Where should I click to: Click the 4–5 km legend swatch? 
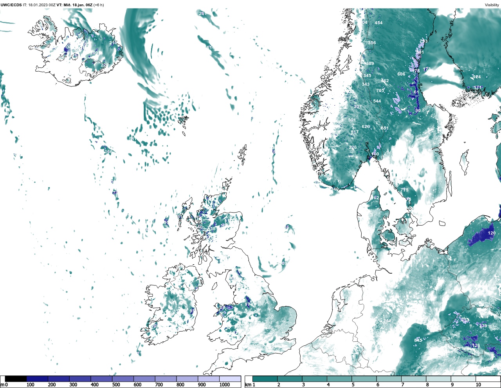click(x=339, y=379)
